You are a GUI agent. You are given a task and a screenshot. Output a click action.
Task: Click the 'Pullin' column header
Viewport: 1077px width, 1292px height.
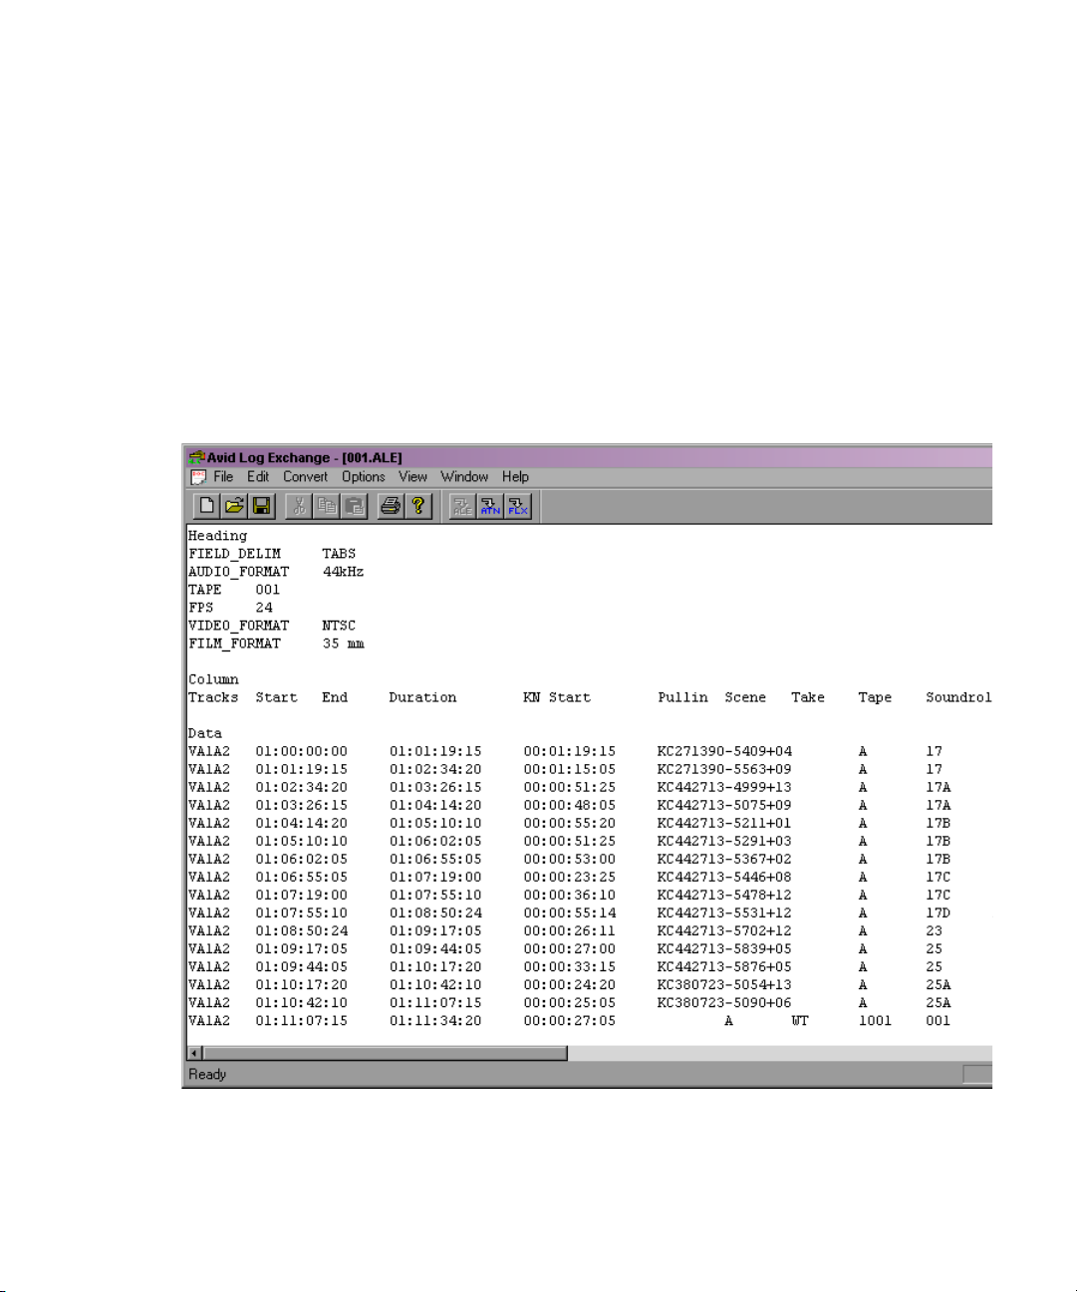click(x=683, y=697)
